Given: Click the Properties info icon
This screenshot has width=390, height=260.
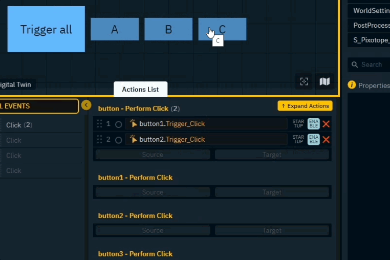Looking at the screenshot, I should 352,85.
